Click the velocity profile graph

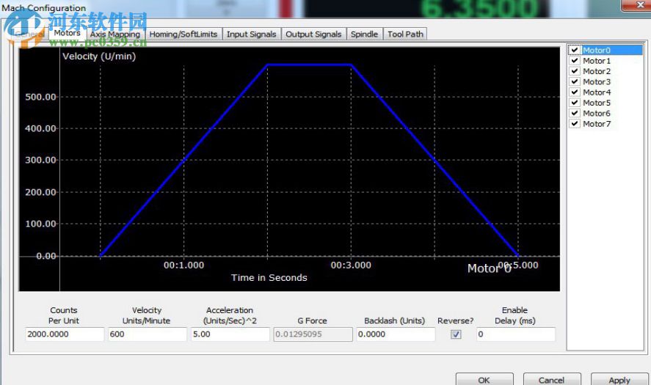pos(289,169)
